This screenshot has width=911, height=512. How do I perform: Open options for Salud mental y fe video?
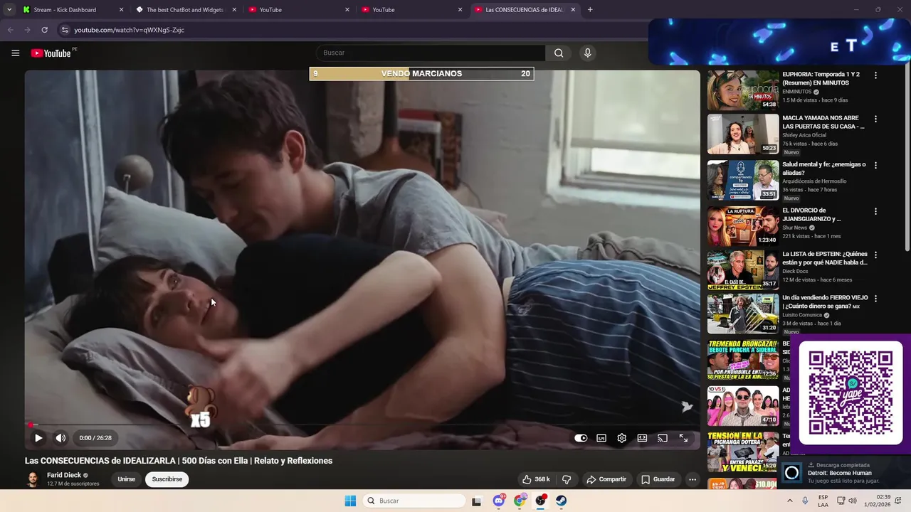click(x=875, y=165)
